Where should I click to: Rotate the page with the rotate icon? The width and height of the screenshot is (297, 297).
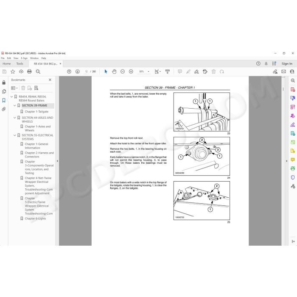click(222, 72)
